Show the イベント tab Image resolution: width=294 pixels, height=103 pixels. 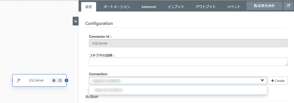(234, 7)
